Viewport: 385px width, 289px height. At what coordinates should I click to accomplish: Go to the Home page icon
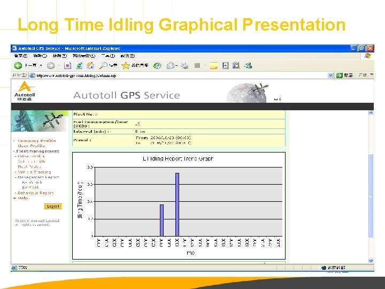click(x=90, y=65)
